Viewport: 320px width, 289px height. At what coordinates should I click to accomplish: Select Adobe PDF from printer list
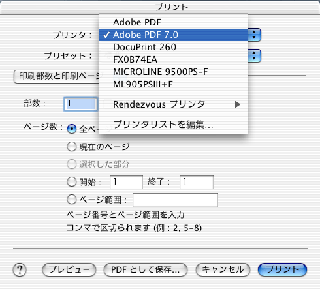tap(173, 22)
